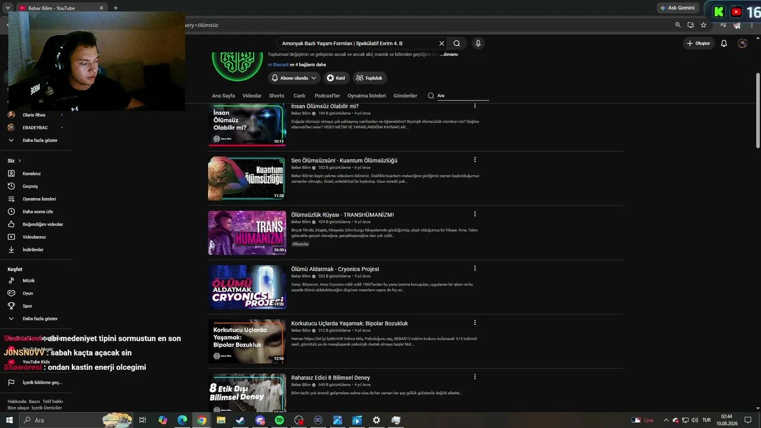Open the TRANSHUMANIZM video thumbnail
761x428 pixels.
pos(247,232)
